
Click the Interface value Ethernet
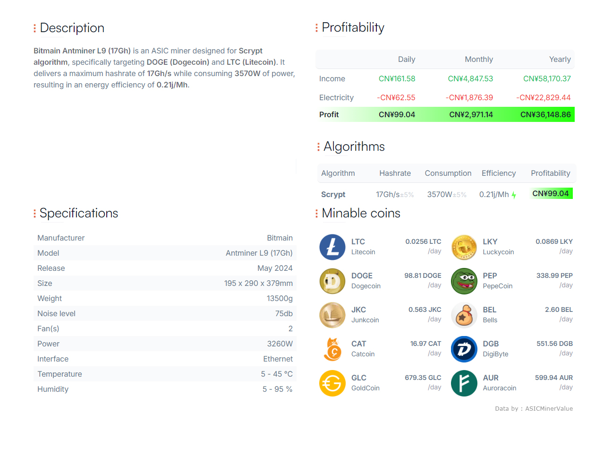(x=278, y=359)
